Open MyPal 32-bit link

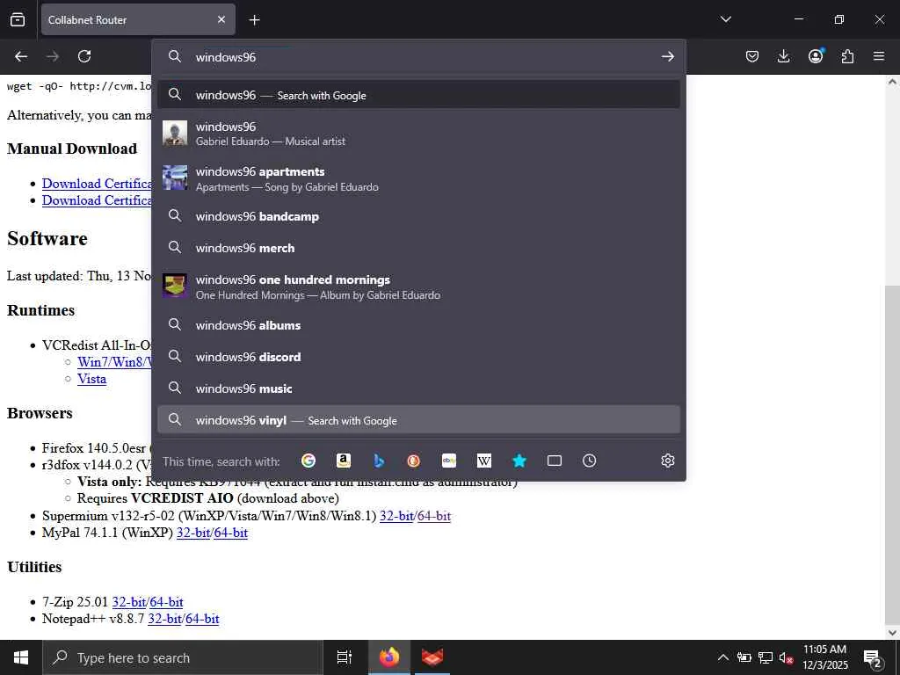193,532
